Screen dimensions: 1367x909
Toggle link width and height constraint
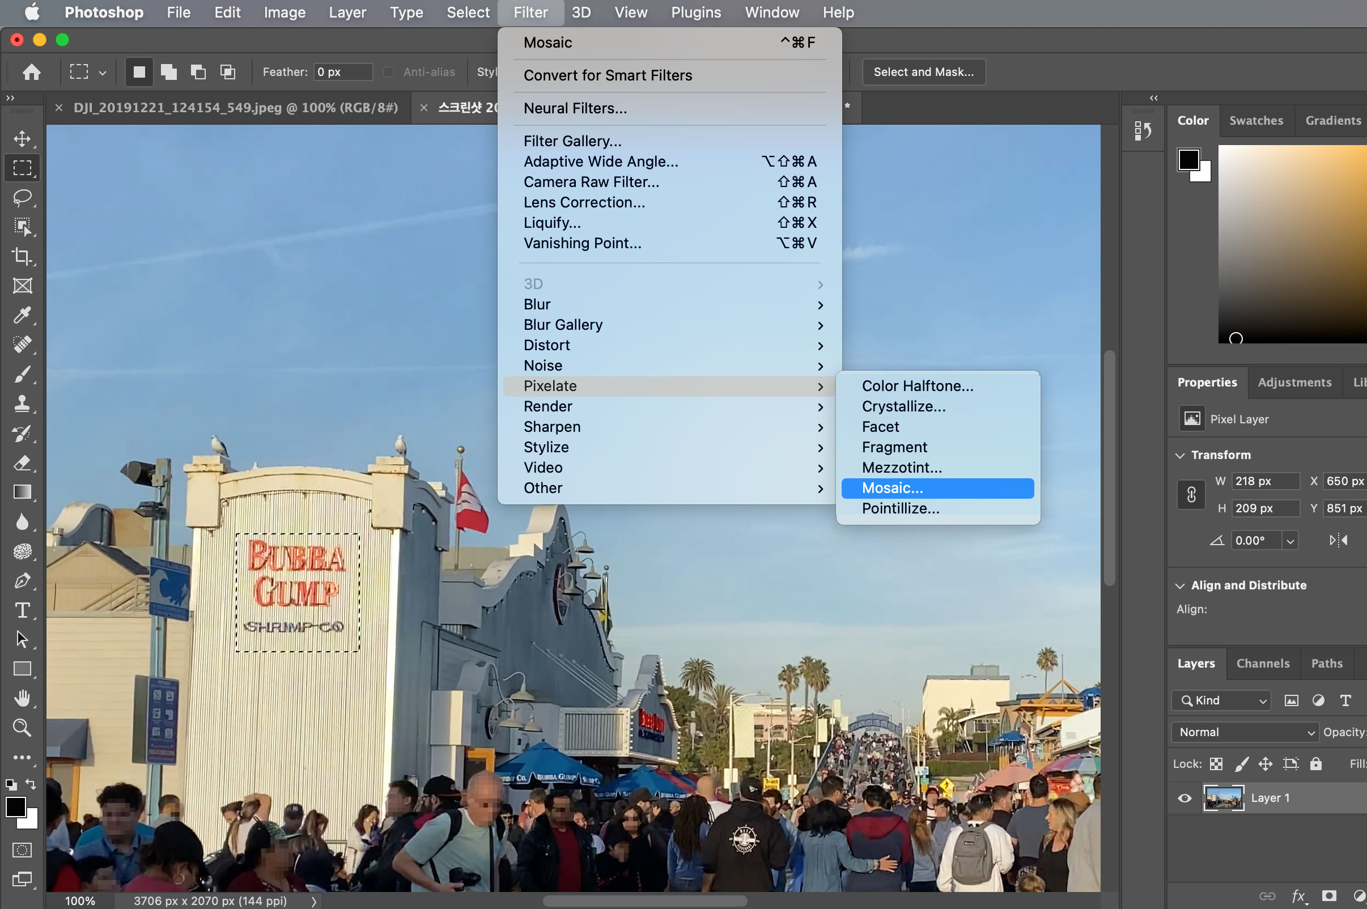point(1191,495)
